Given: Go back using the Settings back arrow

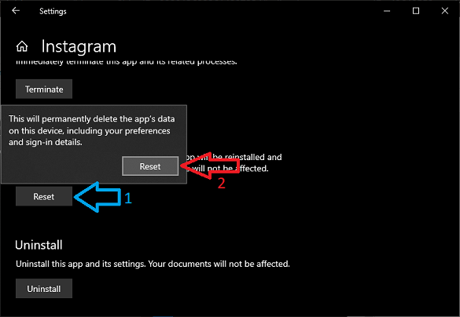Looking at the screenshot, I should 16,11.
